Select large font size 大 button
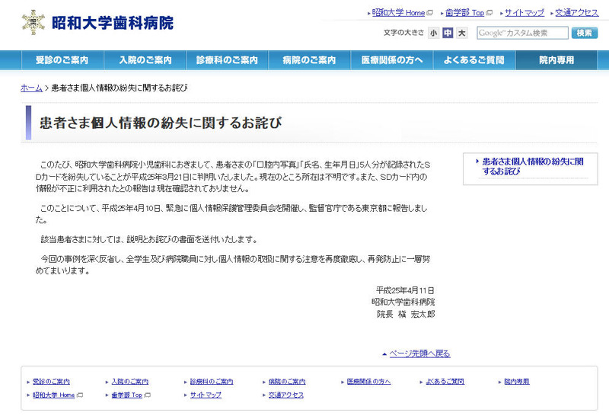Viewport: 609px width, 416px height. (462, 33)
